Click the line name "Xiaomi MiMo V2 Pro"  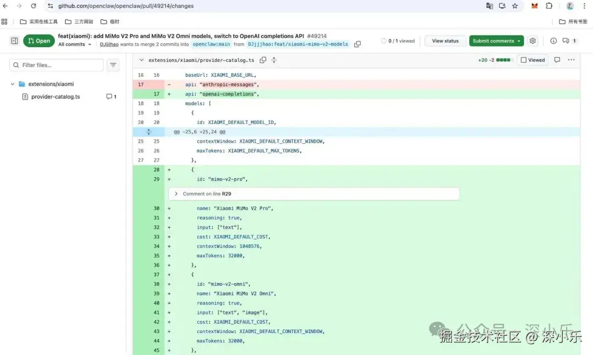point(356,209)
